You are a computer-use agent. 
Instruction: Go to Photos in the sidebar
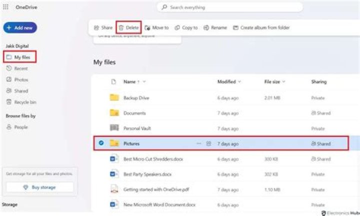[x=20, y=80]
